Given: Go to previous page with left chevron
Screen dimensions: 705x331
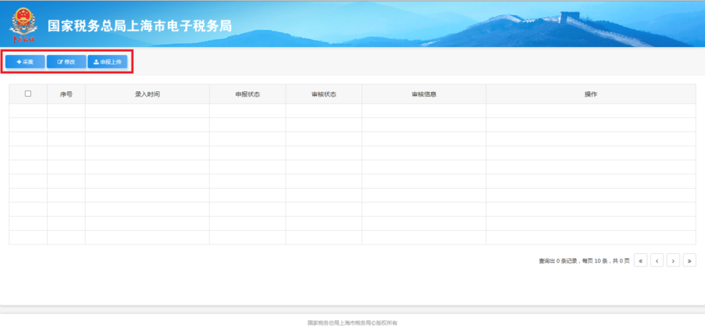Looking at the screenshot, I should coord(657,260).
